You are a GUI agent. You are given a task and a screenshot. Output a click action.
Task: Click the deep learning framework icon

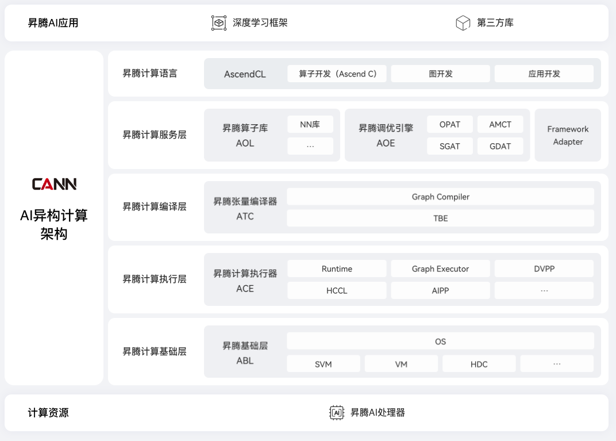(x=219, y=23)
